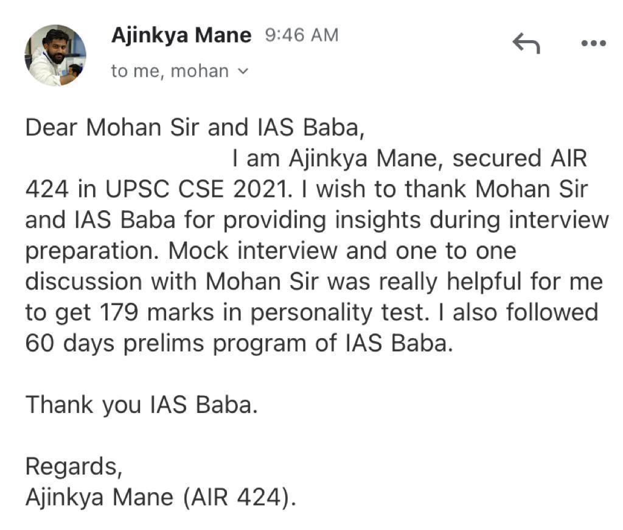This screenshot has height=530, width=623.
Task: Select the sender name Ajinkya Mane in header
Action: coord(181,35)
